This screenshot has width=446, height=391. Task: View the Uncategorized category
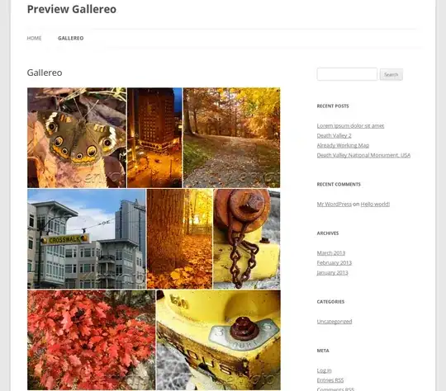334,322
